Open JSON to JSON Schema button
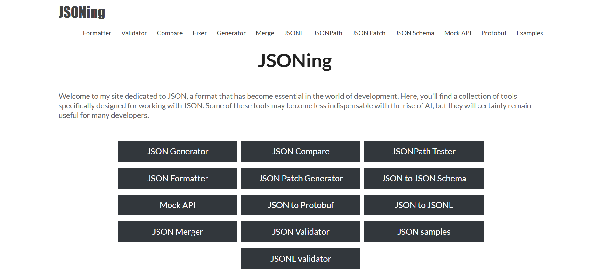Viewport: 600px width, 271px height. (424, 178)
